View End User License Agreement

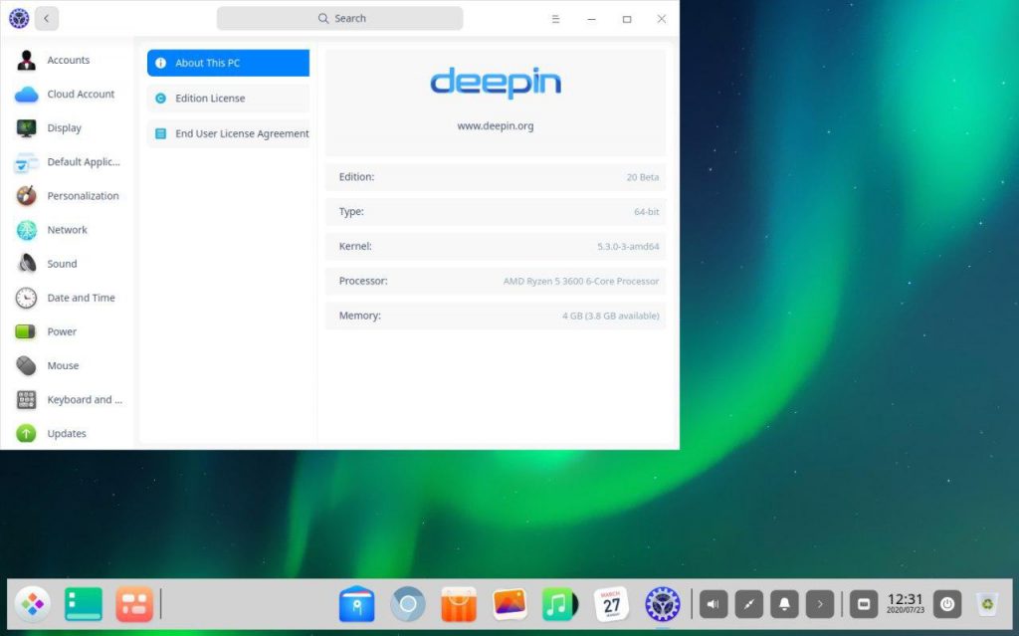coord(228,133)
